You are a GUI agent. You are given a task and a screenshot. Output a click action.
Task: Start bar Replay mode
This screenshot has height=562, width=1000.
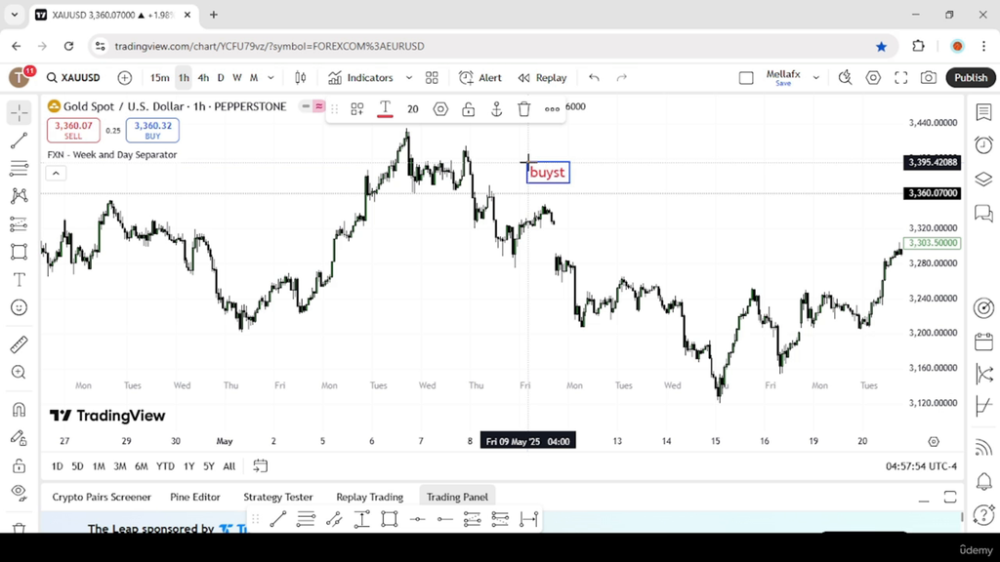(543, 78)
